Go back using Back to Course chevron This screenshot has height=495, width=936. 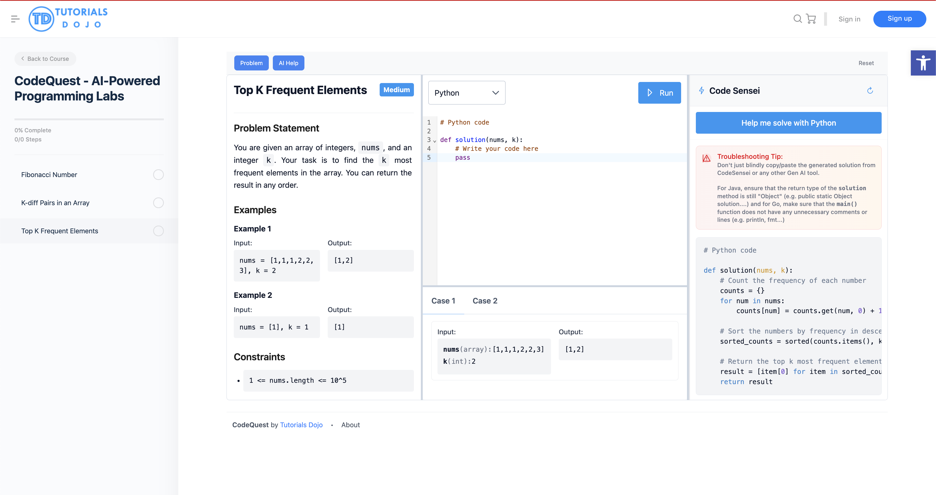tap(22, 58)
